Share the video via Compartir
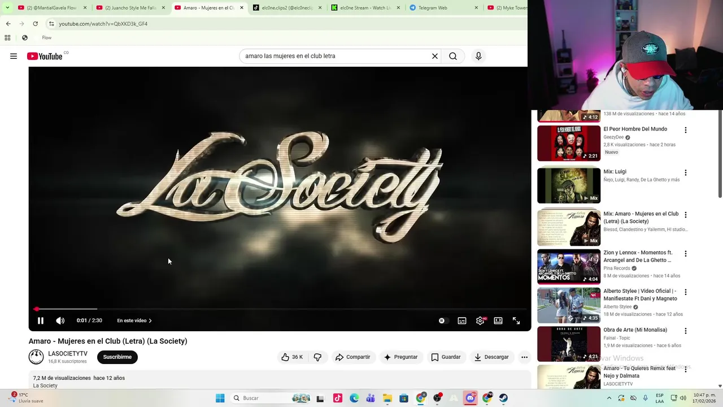The width and height of the screenshot is (723, 407). click(352, 357)
